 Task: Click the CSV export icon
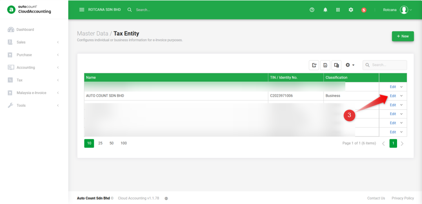point(325,65)
